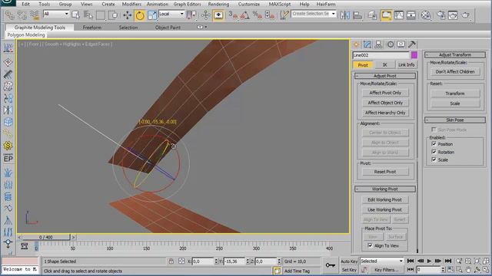Image resolution: width=492 pixels, height=276 pixels.
Task: Open the Curve Editor icon
Action: click(x=399, y=15)
